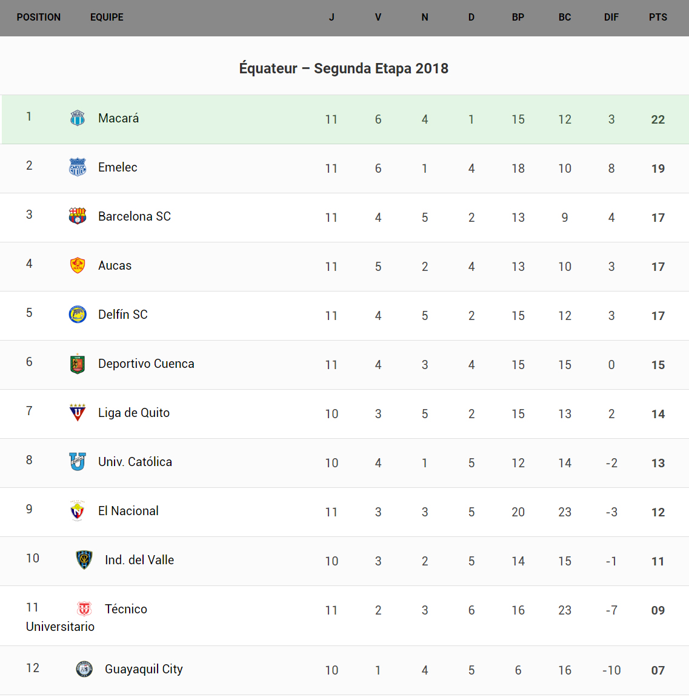689x700 pixels.
Task: Click the Deportivo Cuenca crest icon
Action: [x=78, y=364]
